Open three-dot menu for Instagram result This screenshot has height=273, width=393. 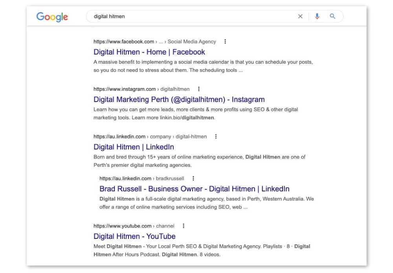click(199, 89)
